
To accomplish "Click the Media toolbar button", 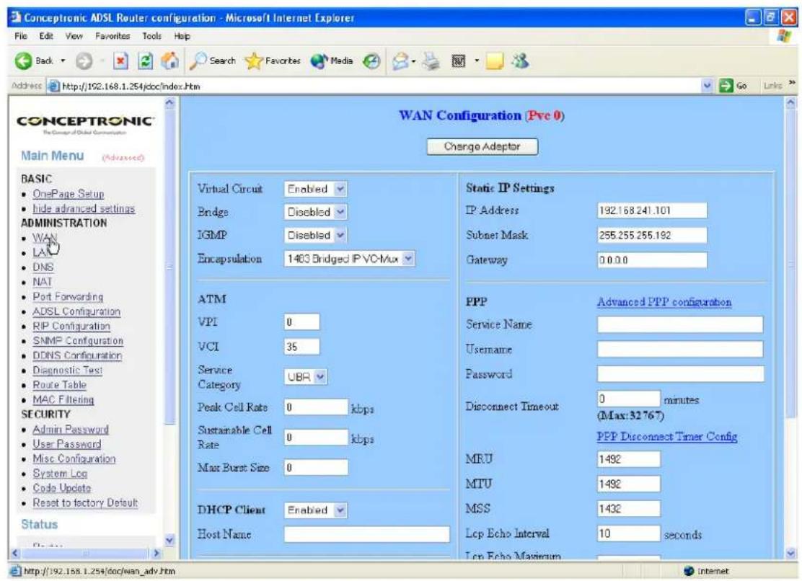I will point(332,61).
